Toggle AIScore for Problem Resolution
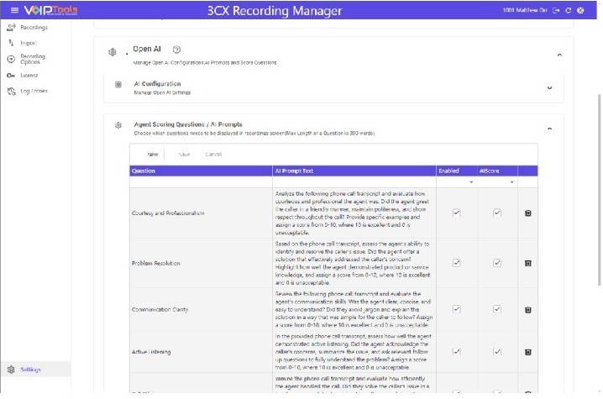Image resolution: width=603 pixels, height=399 pixels. [x=497, y=263]
